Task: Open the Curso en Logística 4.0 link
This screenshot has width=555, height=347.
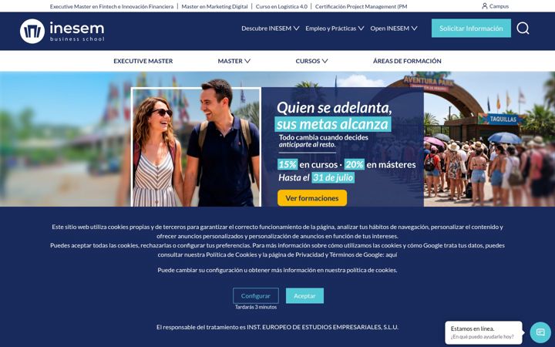Action: tap(281, 6)
